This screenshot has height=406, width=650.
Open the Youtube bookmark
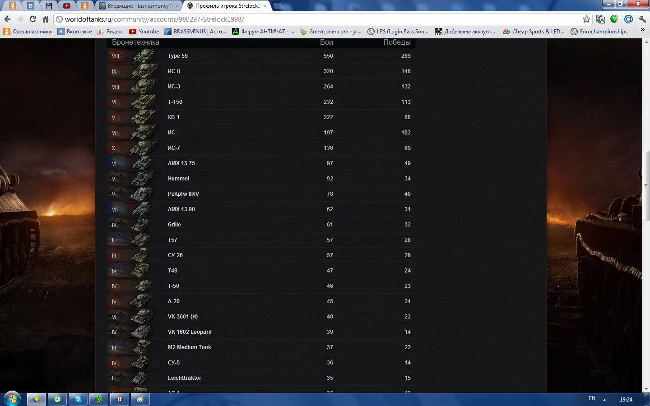click(144, 32)
